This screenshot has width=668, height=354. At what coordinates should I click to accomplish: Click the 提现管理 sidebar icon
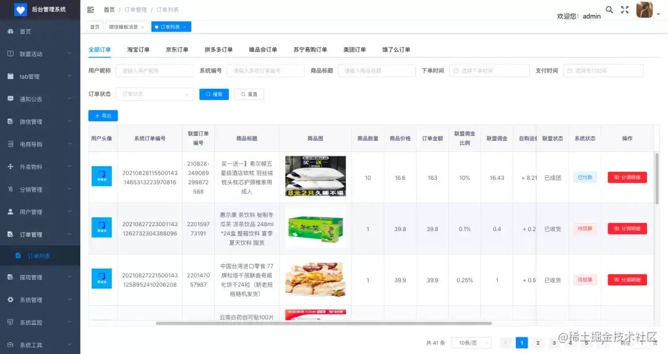[11, 277]
